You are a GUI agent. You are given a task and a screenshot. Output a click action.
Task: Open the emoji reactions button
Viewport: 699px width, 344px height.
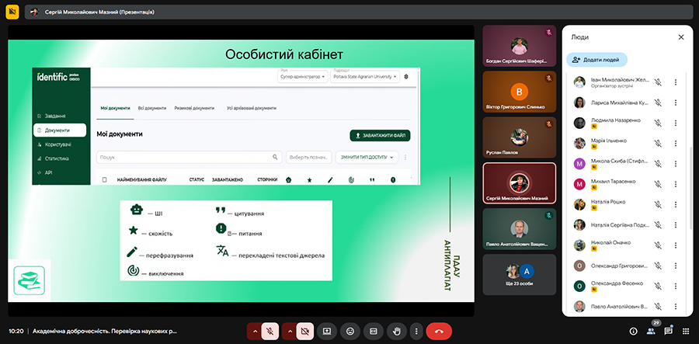(x=350, y=331)
